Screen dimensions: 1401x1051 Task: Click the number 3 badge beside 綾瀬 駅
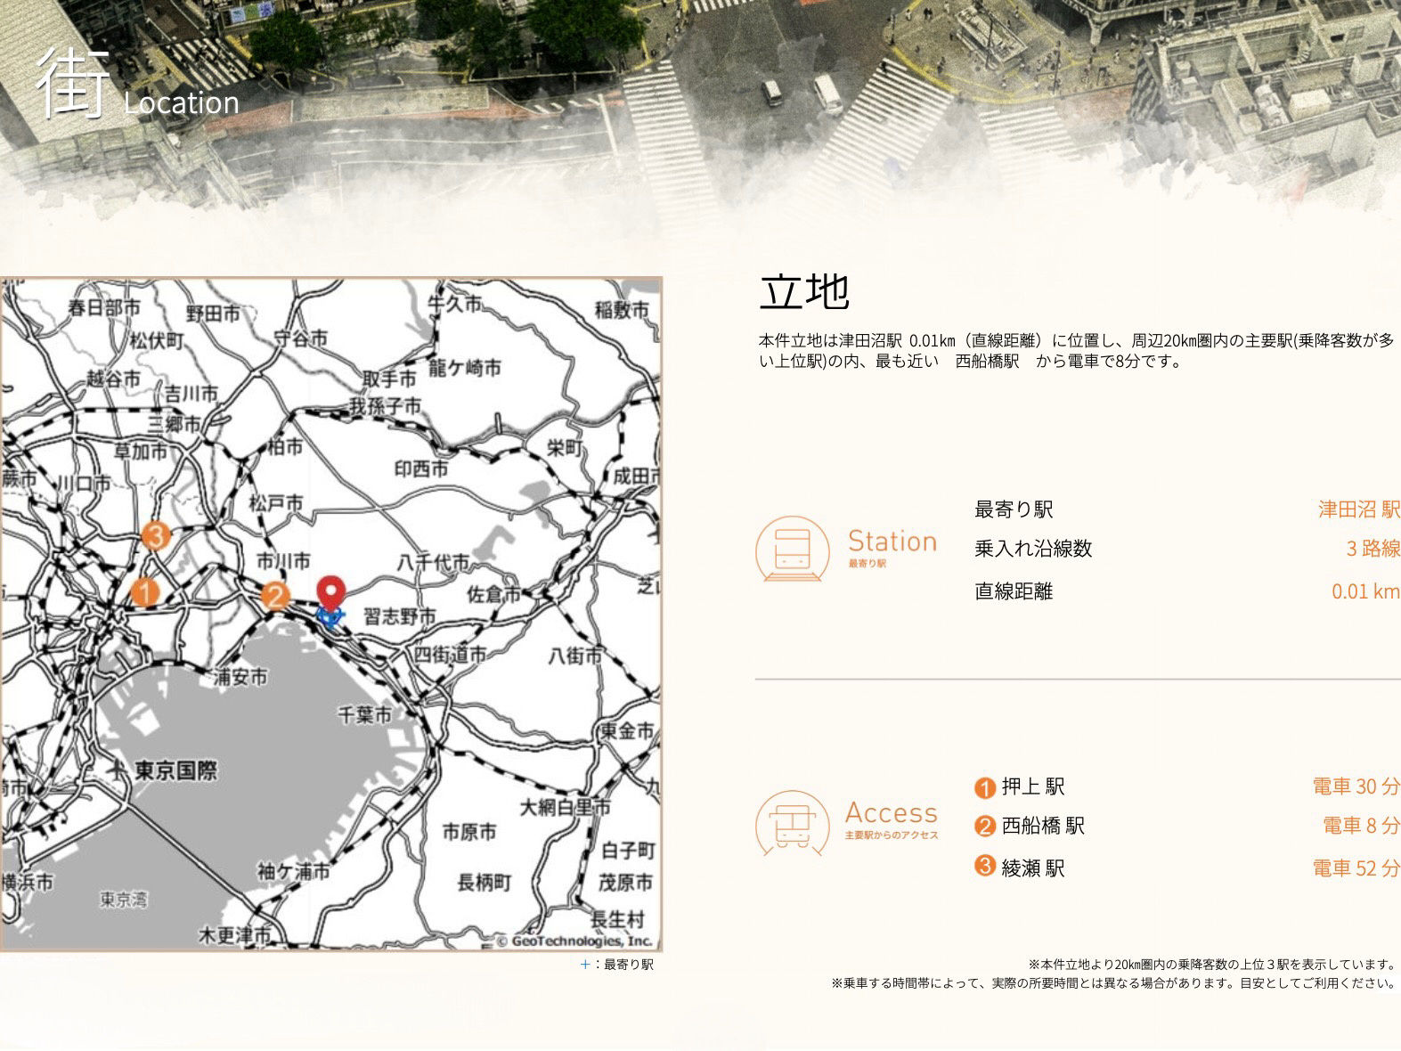click(984, 866)
